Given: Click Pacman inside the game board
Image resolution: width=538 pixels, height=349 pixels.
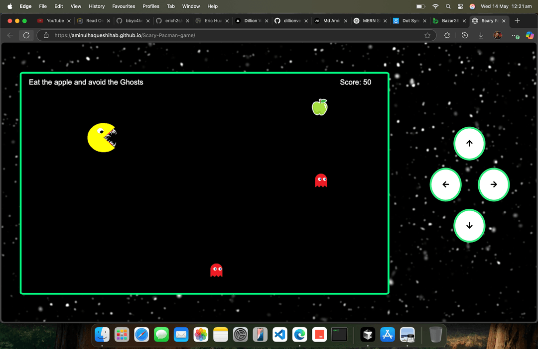Looking at the screenshot, I should tap(102, 137).
